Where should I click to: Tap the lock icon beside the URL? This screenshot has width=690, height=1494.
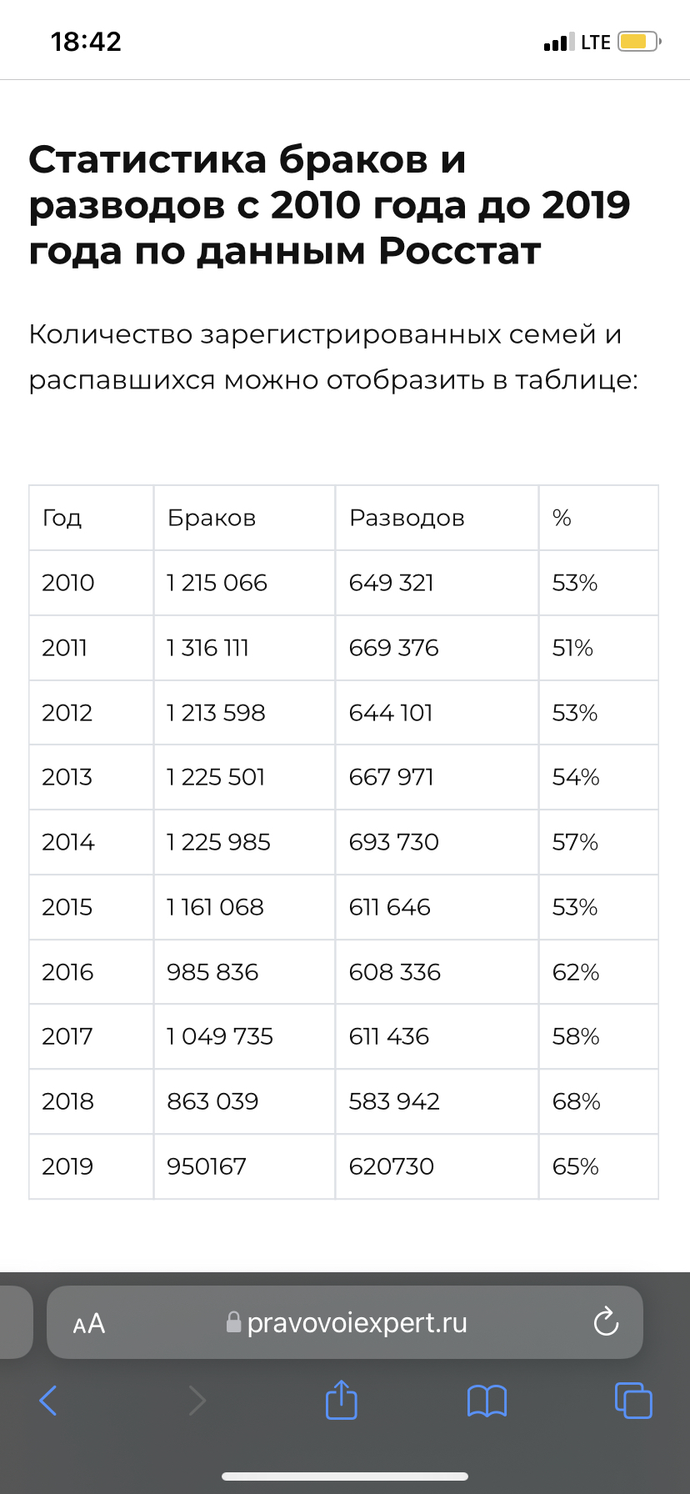point(234,1322)
